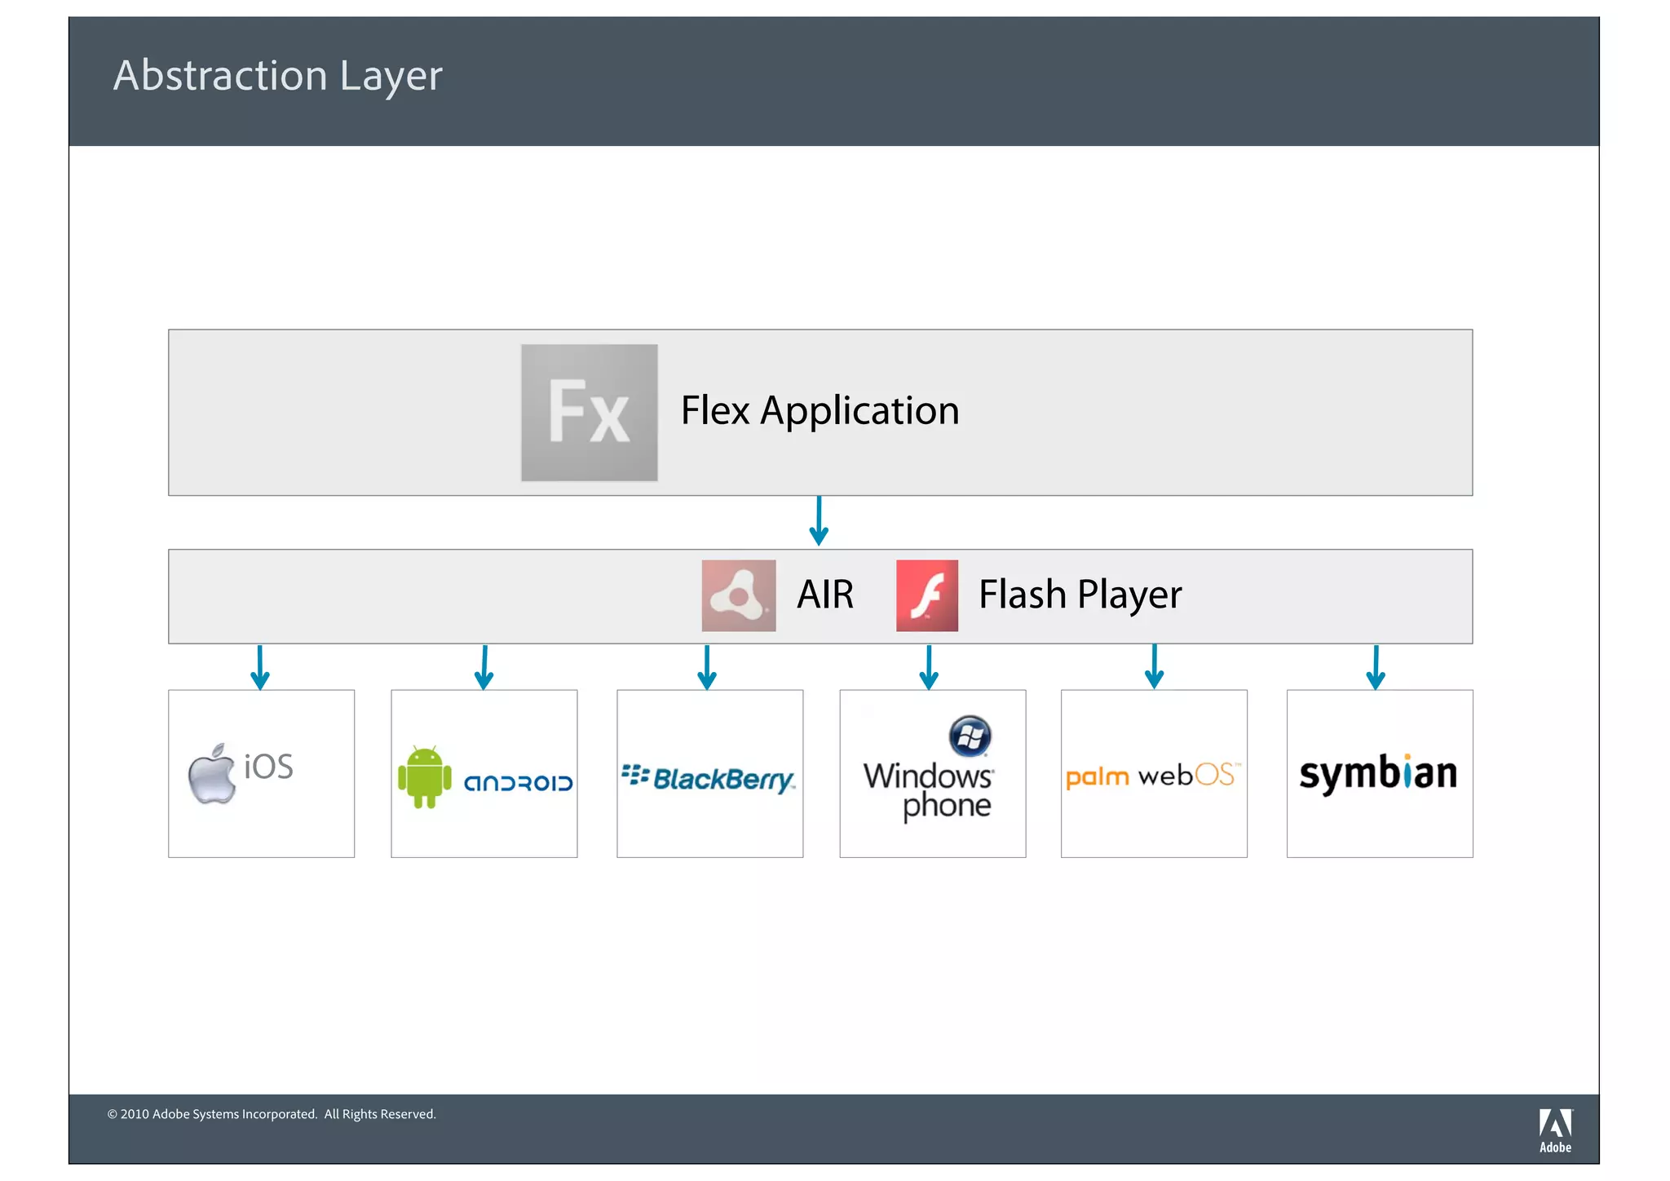Click the arrow pointing to symbian box
Screen dimensions: 1670x1181
point(1376,667)
